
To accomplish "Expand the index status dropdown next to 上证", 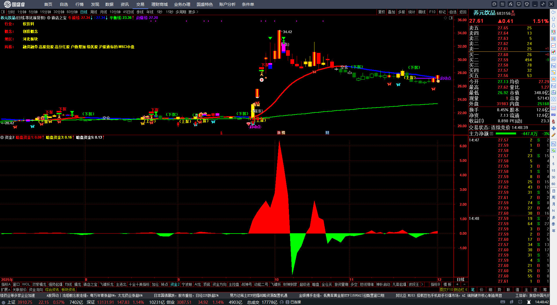I will point(3,302).
